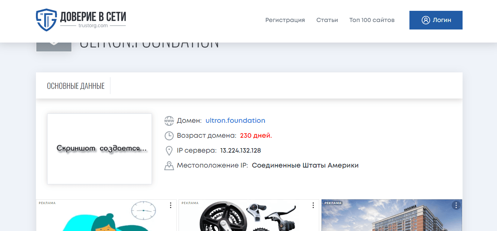Open the Статьи menu item
Screen dimensions: 497x231
click(327, 20)
